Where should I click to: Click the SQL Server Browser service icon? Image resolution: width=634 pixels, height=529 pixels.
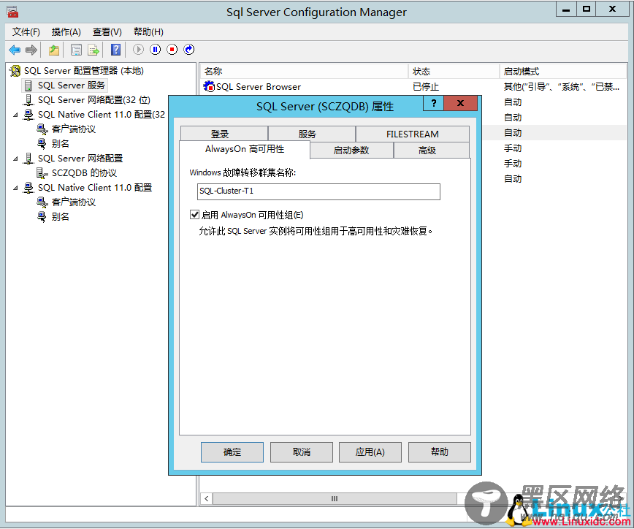tap(209, 86)
